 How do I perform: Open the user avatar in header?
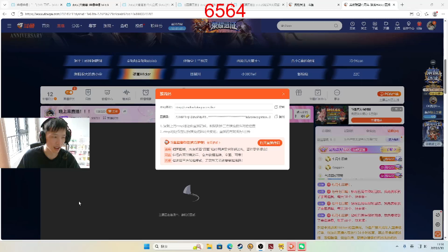pyautogui.click(x=431, y=25)
